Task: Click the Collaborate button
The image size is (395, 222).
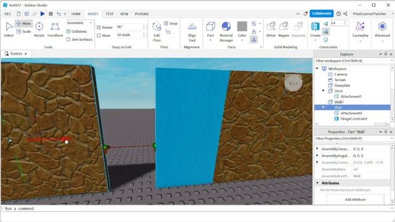Action: (x=322, y=14)
